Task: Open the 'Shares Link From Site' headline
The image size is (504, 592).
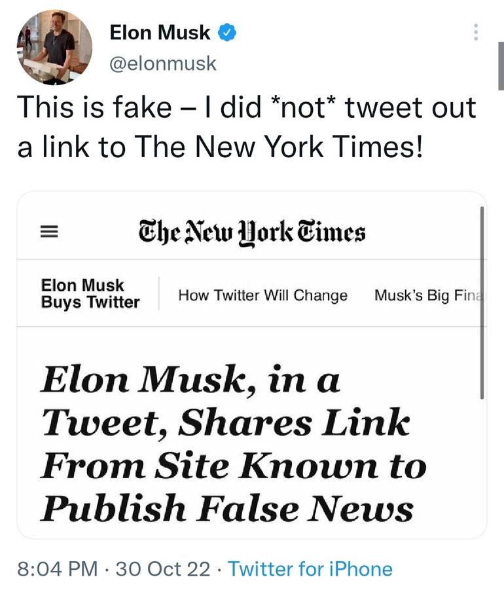Action: [x=226, y=424]
